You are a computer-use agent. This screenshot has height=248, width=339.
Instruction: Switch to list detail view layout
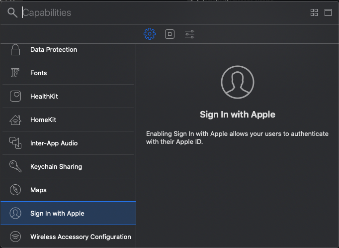click(x=328, y=13)
